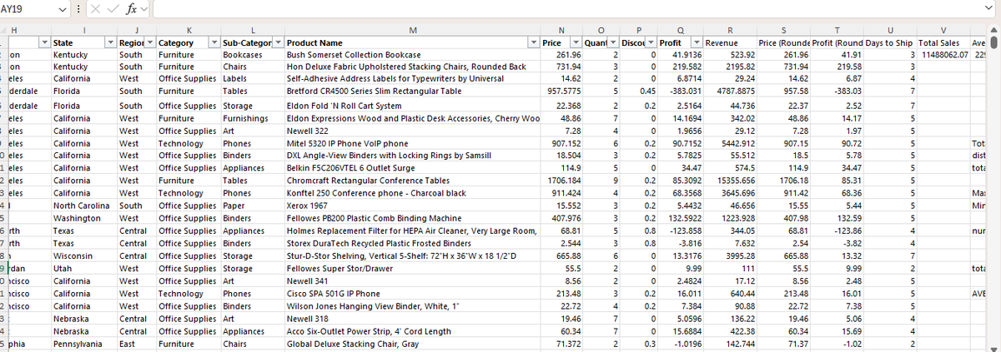Select cell 'Mitel 5320 IP Phone VoIP phone'
This screenshot has width=1001, height=352.
(412, 142)
